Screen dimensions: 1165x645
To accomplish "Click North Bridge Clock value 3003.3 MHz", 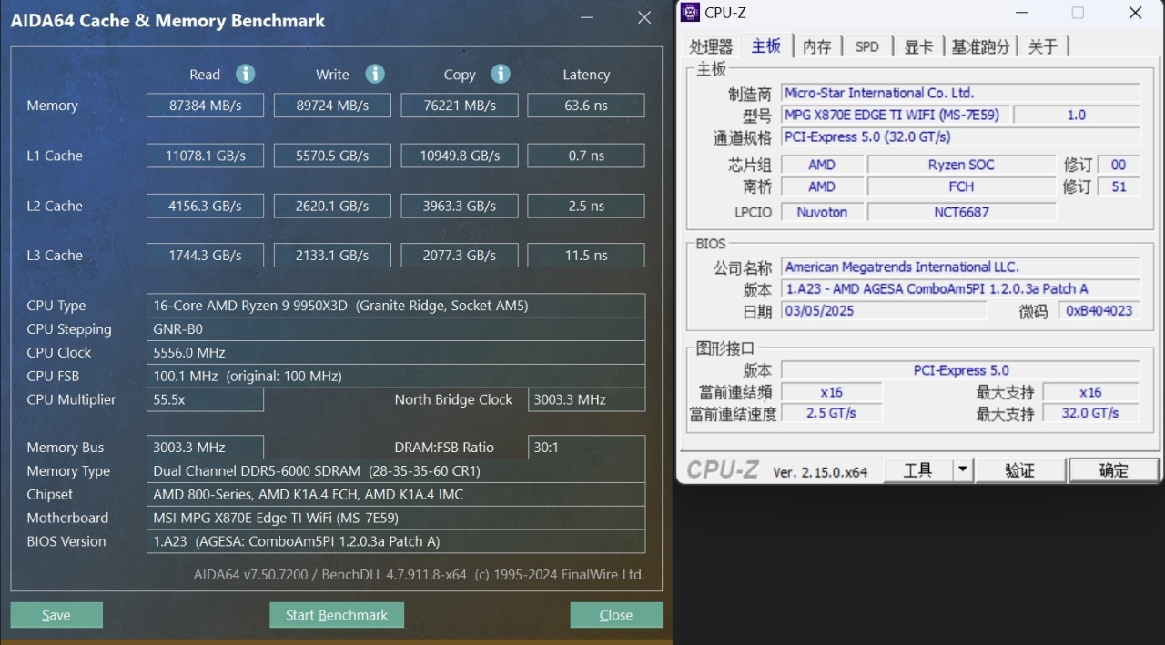I will tap(586, 399).
